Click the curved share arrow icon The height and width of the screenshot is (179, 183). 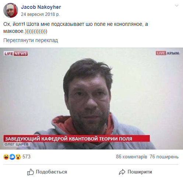[122, 172]
